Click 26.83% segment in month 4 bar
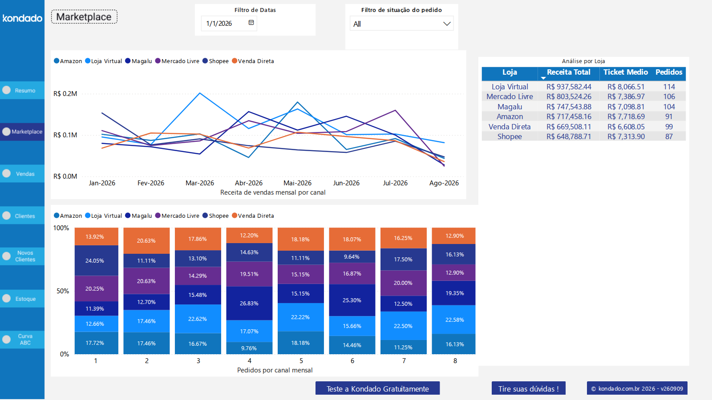This screenshot has height=400, width=712. [x=249, y=303]
